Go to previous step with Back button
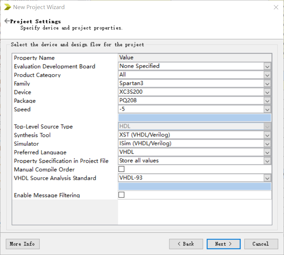The width and height of the screenshot is (284, 255). coord(186,244)
